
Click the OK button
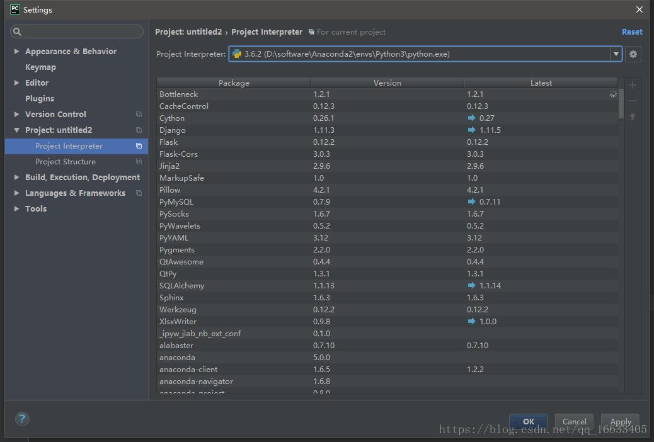528,422
